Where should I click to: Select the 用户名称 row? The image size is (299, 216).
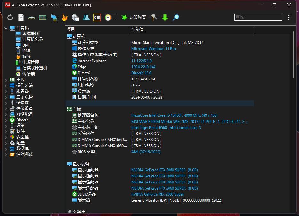click(x=160, y=85)
